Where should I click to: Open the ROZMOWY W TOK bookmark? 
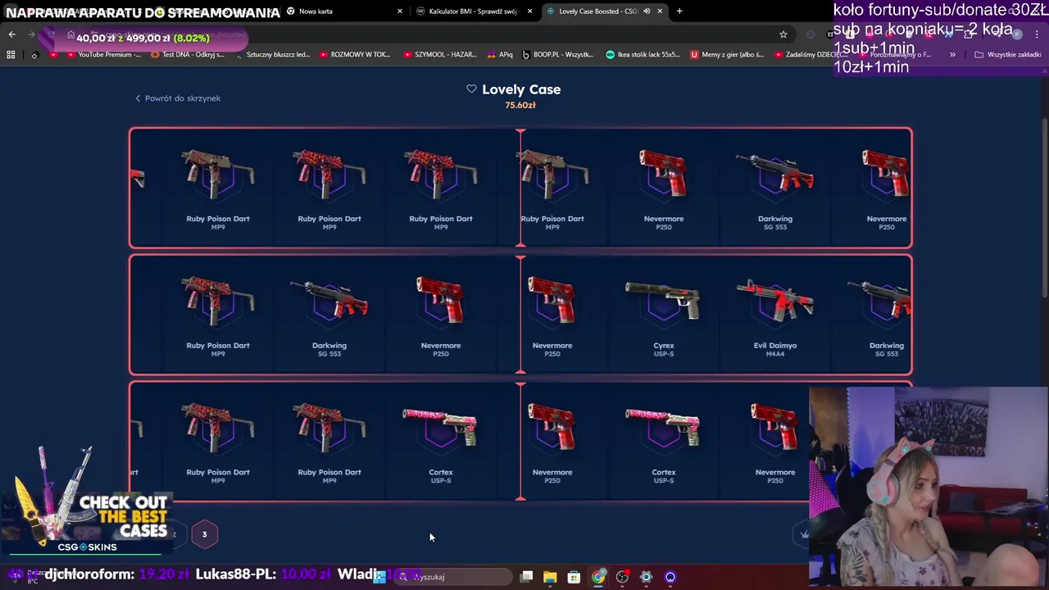[354, 55]
